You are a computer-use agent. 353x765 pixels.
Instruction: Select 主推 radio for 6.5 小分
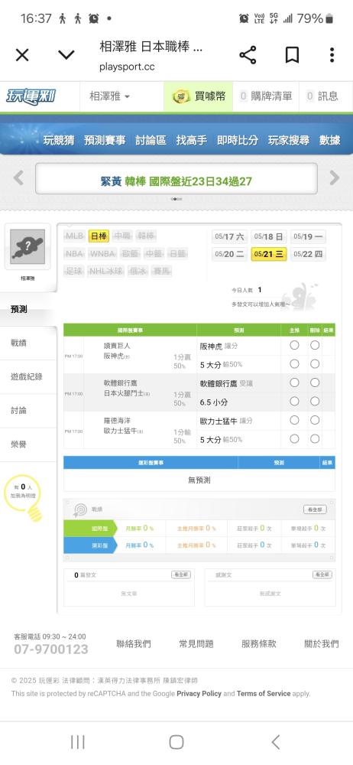(x=294, y=402)
